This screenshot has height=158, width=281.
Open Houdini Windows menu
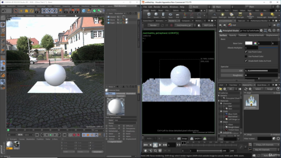click(x=174, y=7)
